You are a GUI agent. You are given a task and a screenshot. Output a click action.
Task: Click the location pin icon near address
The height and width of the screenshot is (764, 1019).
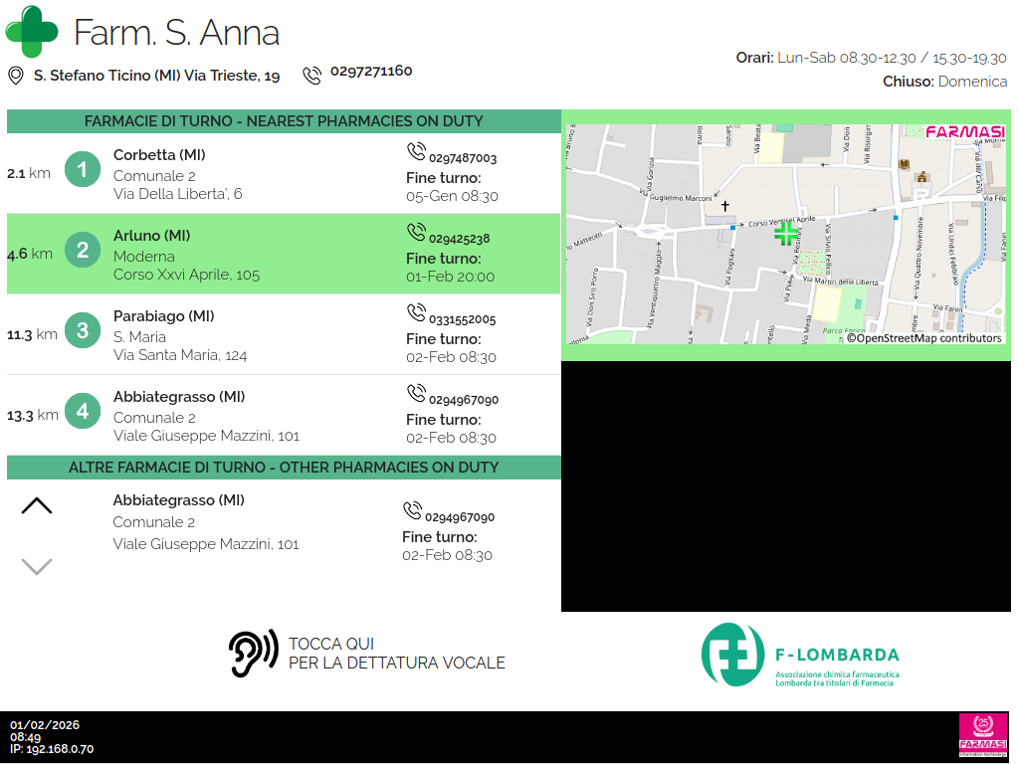coord(16,76)
